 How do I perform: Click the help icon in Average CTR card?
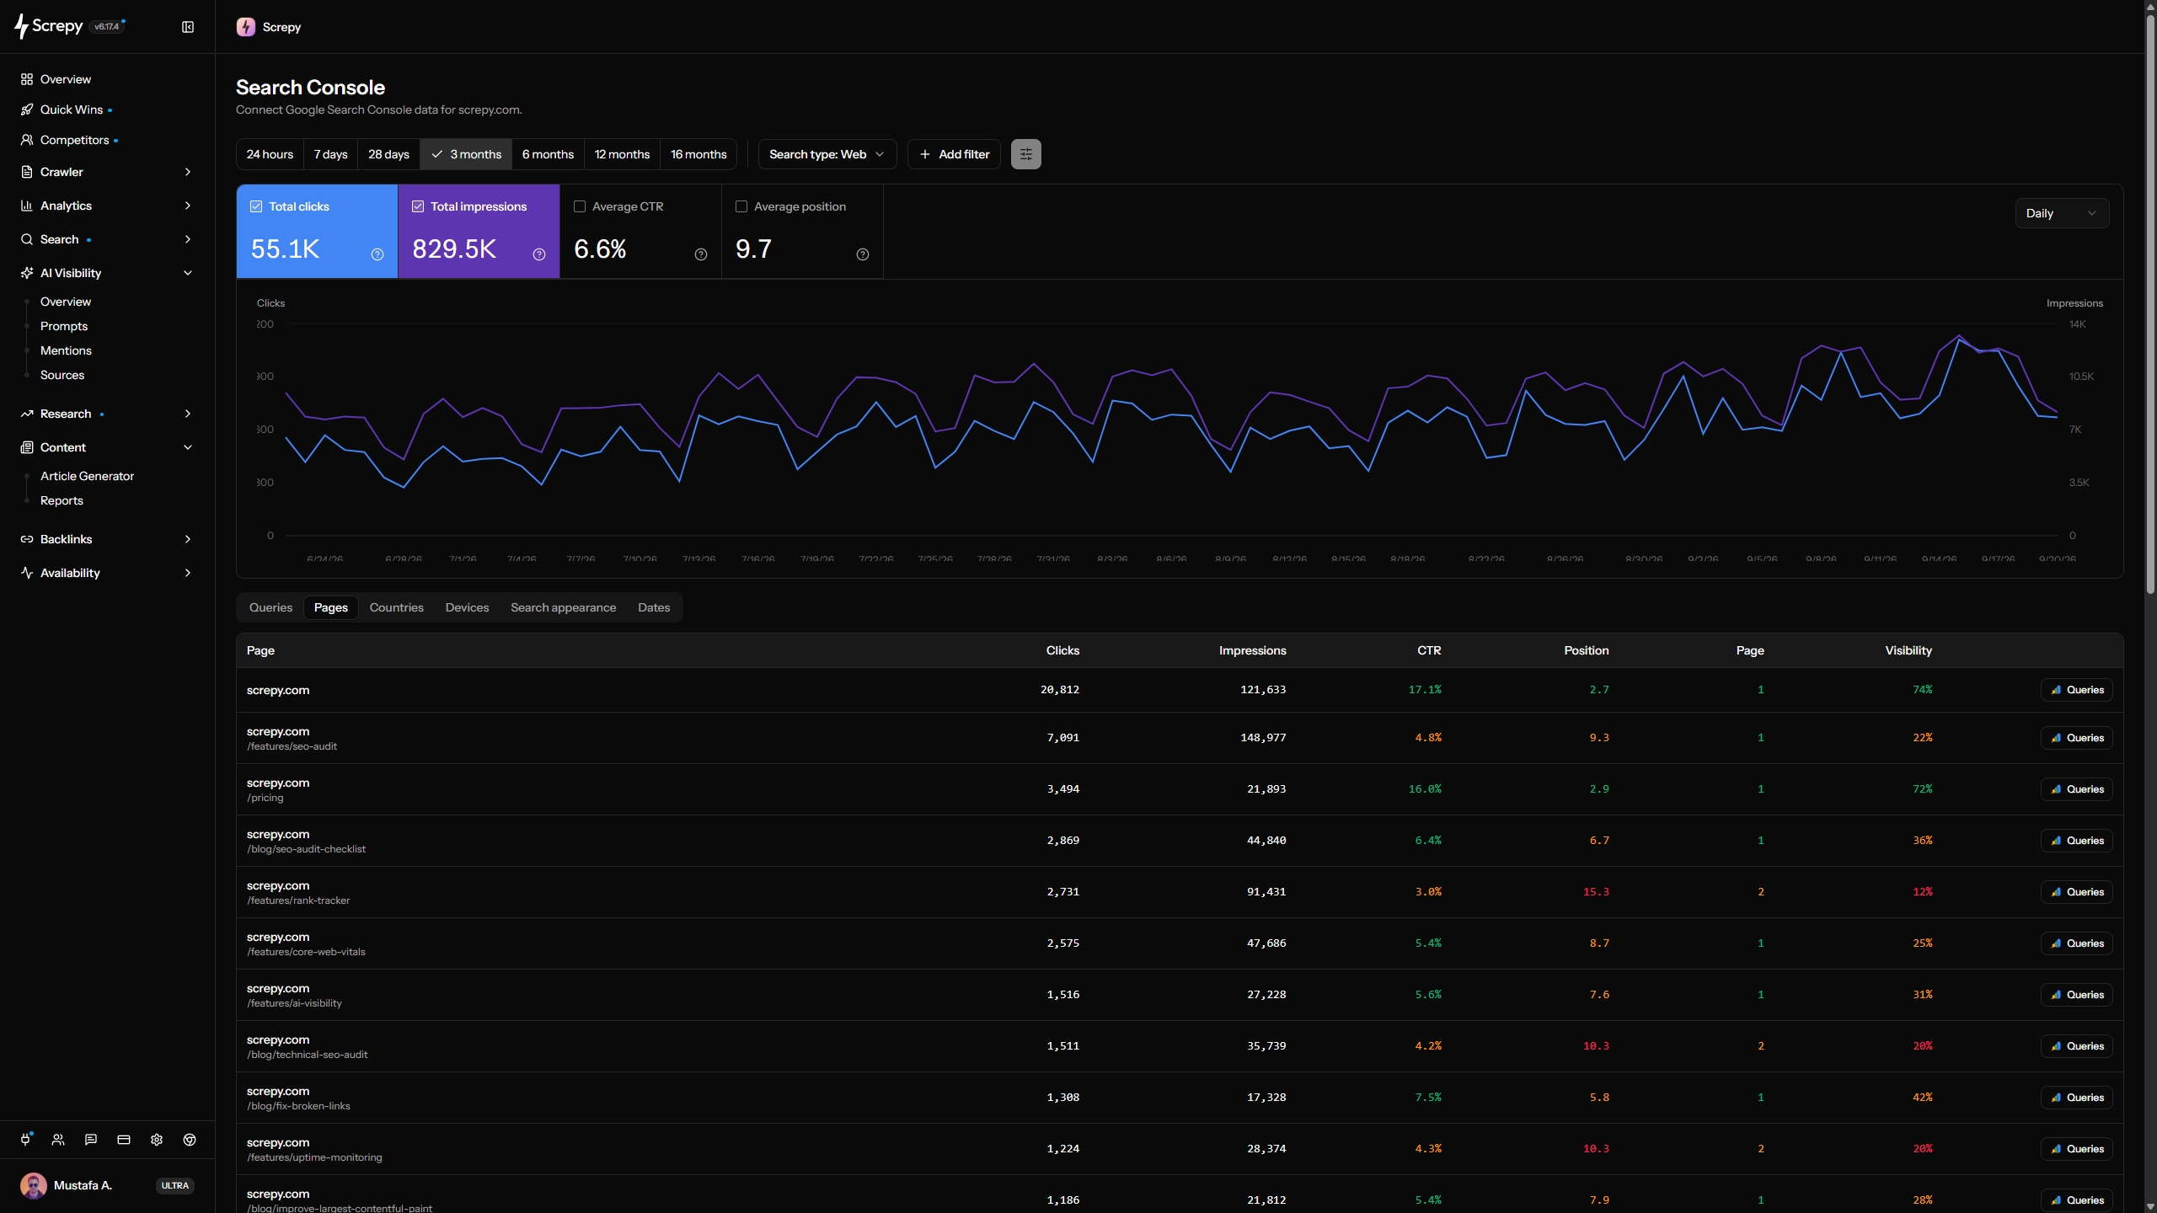click(701, 254)
